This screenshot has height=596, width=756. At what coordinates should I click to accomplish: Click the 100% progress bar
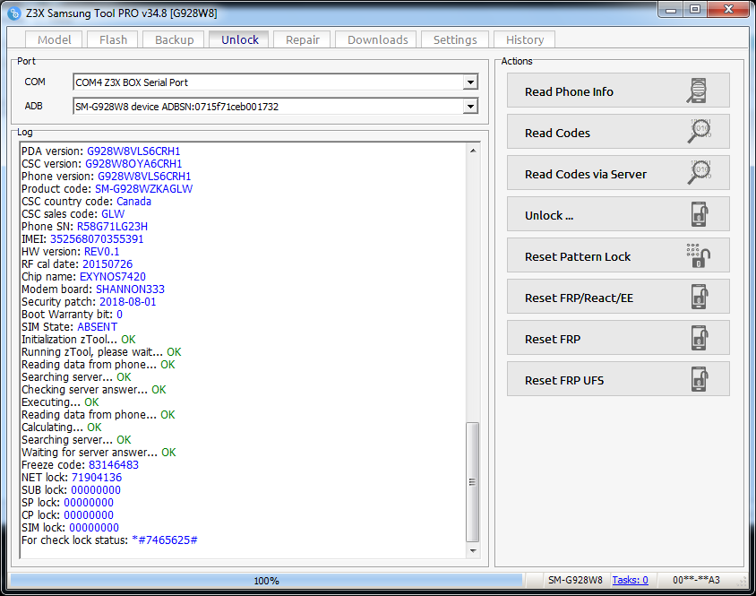pos(266,581)
